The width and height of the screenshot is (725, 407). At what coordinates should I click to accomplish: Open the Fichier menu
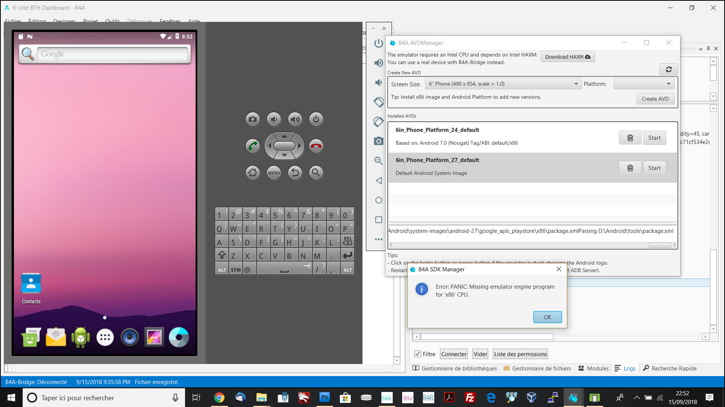[x=13, y=21]
